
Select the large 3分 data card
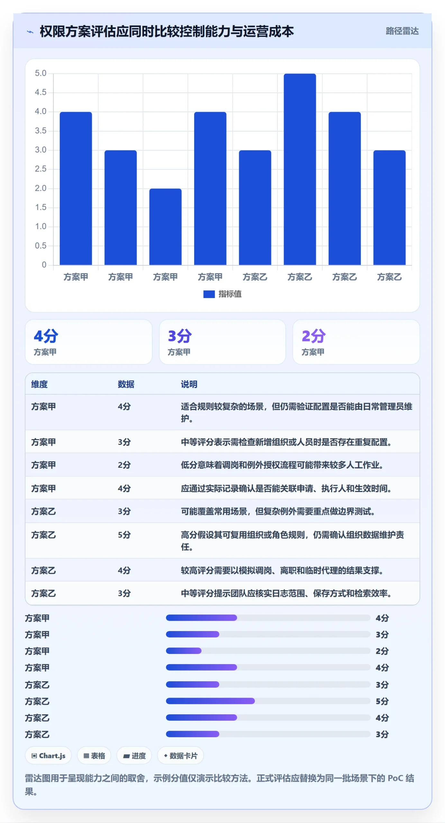222,342
